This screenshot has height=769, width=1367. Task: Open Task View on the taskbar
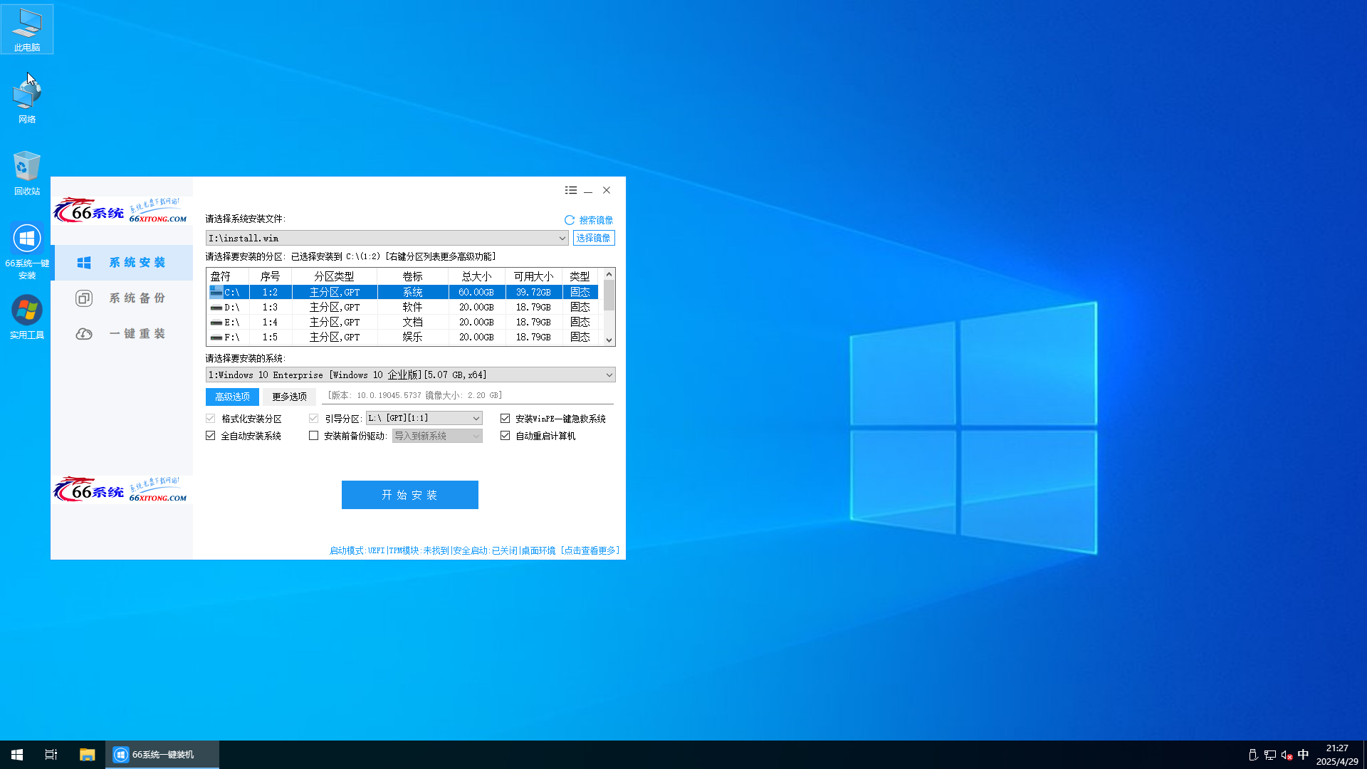pyautogui.click(x=51, y=755)
